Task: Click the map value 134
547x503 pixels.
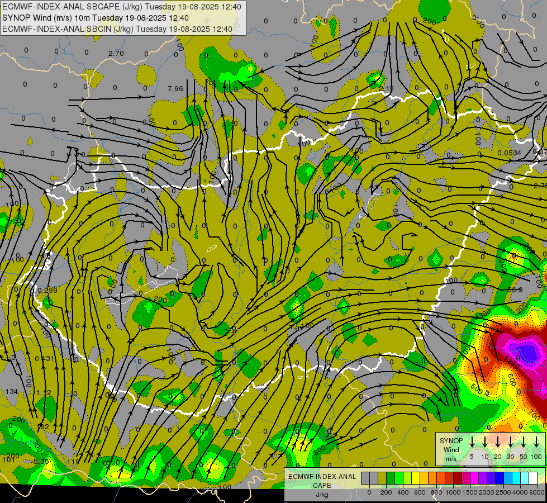Action: pos(12,392)
